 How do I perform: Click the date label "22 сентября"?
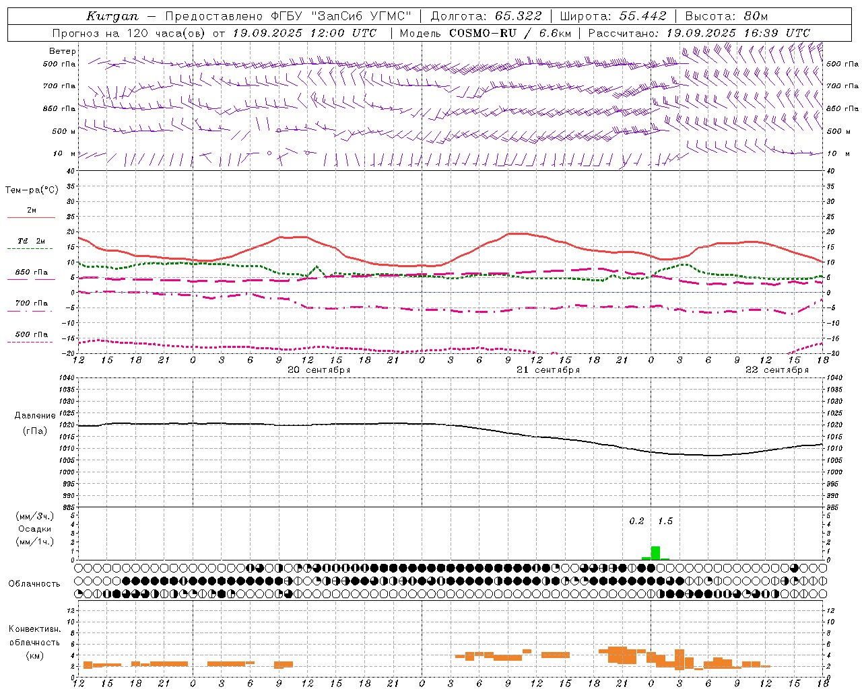(x=777, y=370)
